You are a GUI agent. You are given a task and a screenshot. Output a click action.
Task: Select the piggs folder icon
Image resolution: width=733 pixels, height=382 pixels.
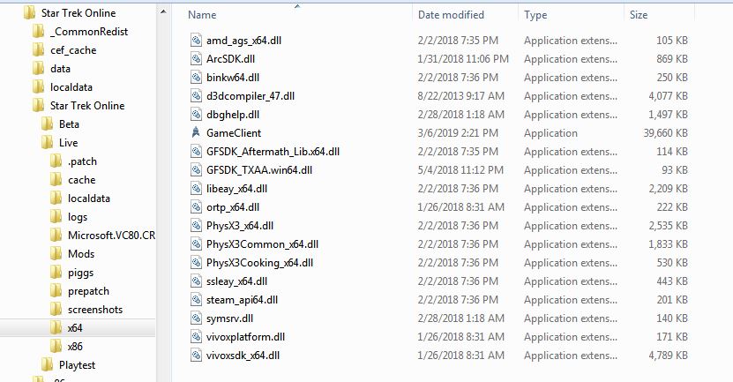[x=56, y=272]
